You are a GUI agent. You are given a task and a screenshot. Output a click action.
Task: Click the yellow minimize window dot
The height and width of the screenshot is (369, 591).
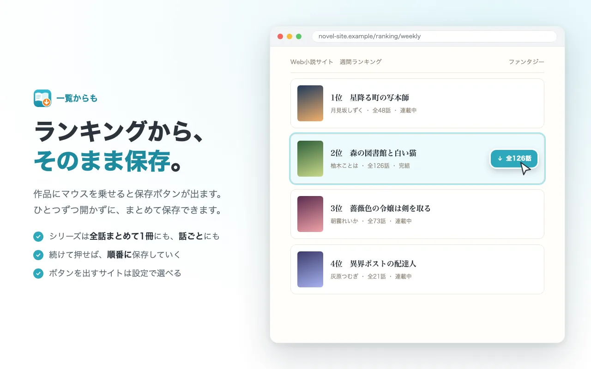(x=289, y=36)
